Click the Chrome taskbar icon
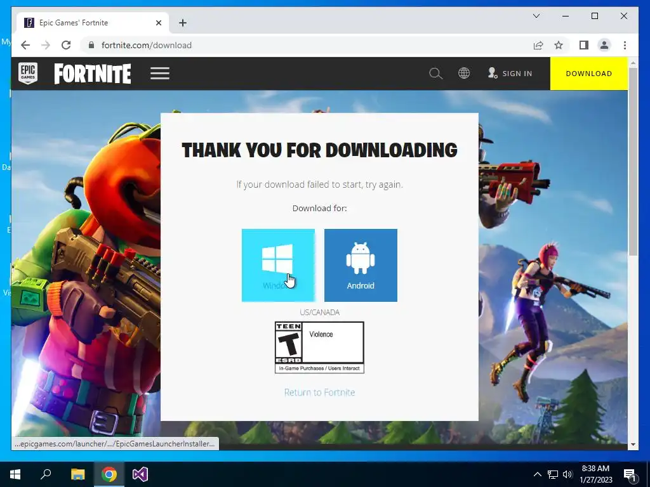 (x=109, y=474)
